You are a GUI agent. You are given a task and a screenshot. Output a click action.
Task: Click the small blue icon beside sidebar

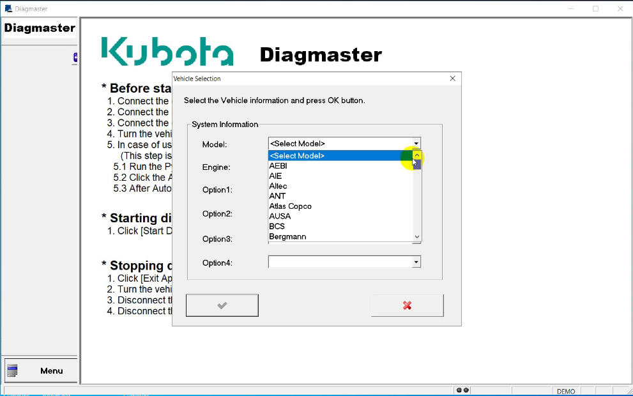tap(75, 57)
